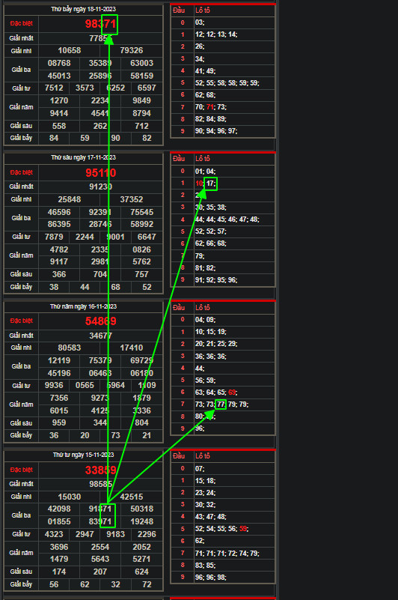Click the special prize number 98371
Viewport: 398px width, 600px height.
100,24
